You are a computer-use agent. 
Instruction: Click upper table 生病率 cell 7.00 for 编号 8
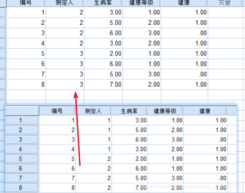point(103,85)
